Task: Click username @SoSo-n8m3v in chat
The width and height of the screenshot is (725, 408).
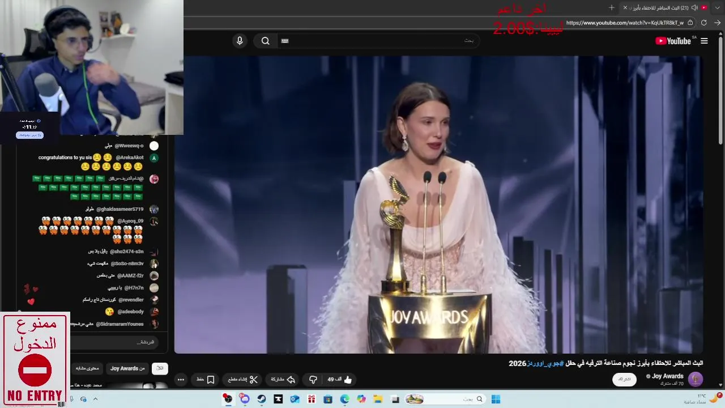Action: point(127,263)
